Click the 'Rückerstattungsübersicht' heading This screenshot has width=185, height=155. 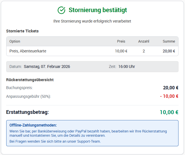[30, 80]
